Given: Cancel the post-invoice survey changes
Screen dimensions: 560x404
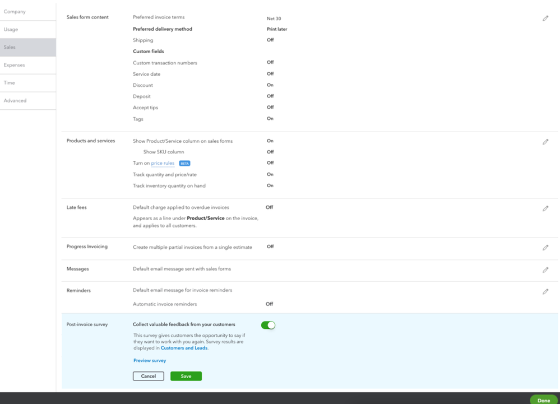Looking at the screenshot, I should pyautogui.click(x=149, y=376).
